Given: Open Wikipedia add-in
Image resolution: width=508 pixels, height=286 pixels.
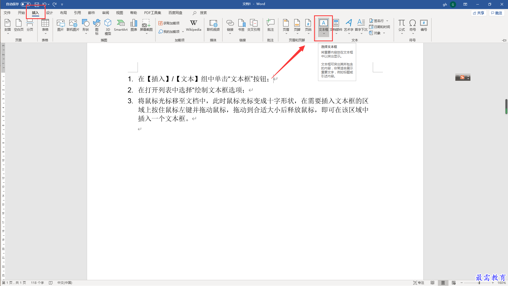Looking at the screenshot, I should 194,26.
